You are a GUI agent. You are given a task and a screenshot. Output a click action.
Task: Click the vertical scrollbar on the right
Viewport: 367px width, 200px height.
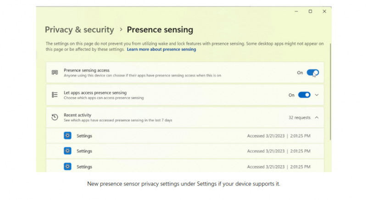pos(330,92)
